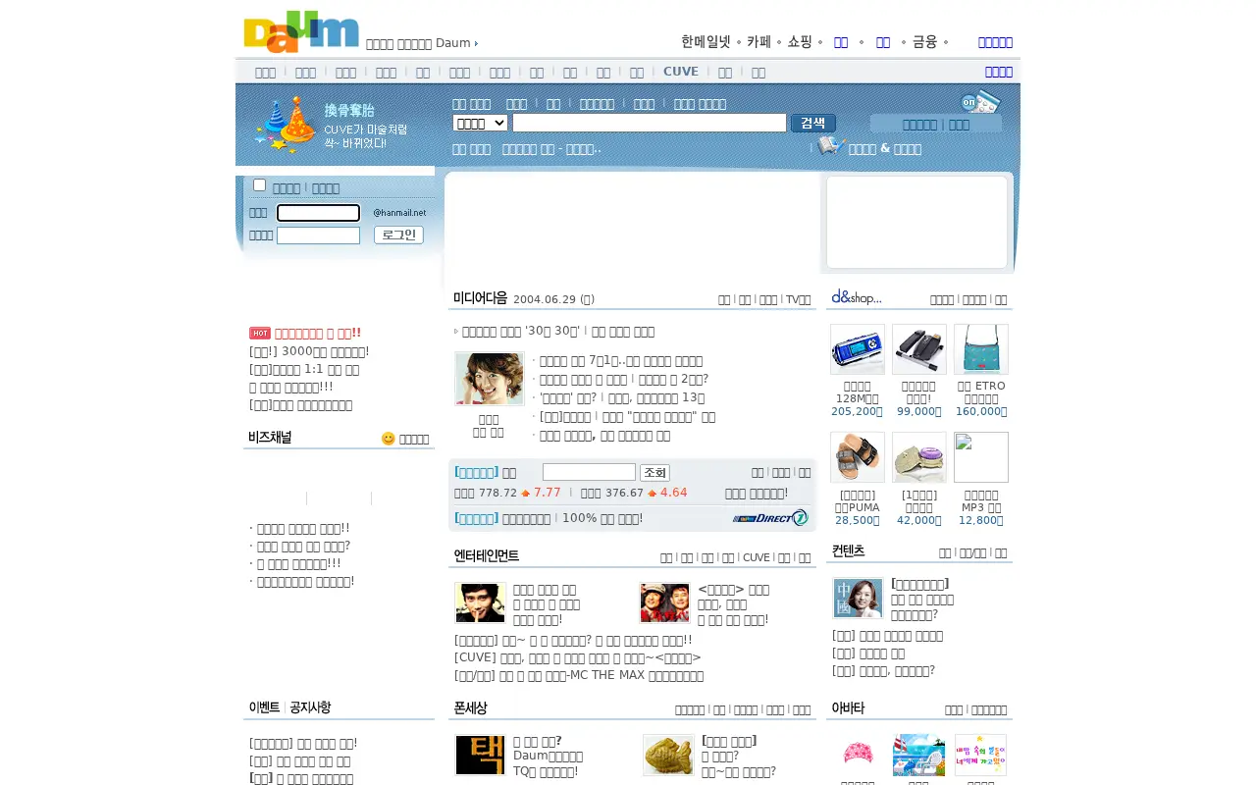
Task: Open the 택 orange character thumbnail
Action: (480, 755)
